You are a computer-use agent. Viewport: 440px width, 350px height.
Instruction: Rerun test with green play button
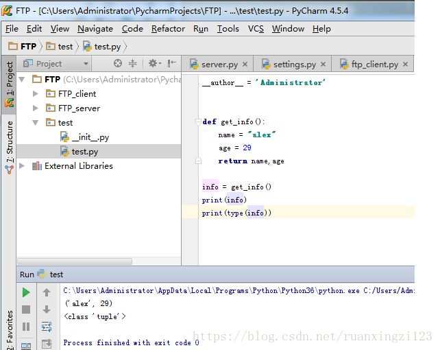pos(26,293)
